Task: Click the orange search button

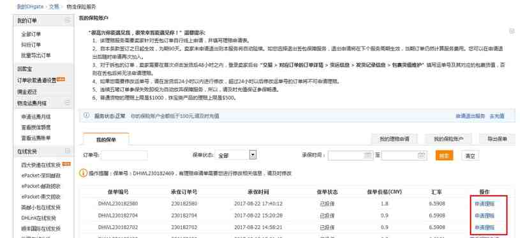Action: 444,155
